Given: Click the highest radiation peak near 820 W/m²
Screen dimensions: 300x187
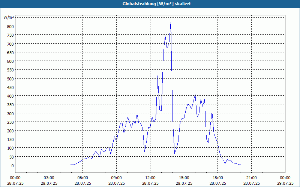Looking at the screenshot, I should coord(171,22).
